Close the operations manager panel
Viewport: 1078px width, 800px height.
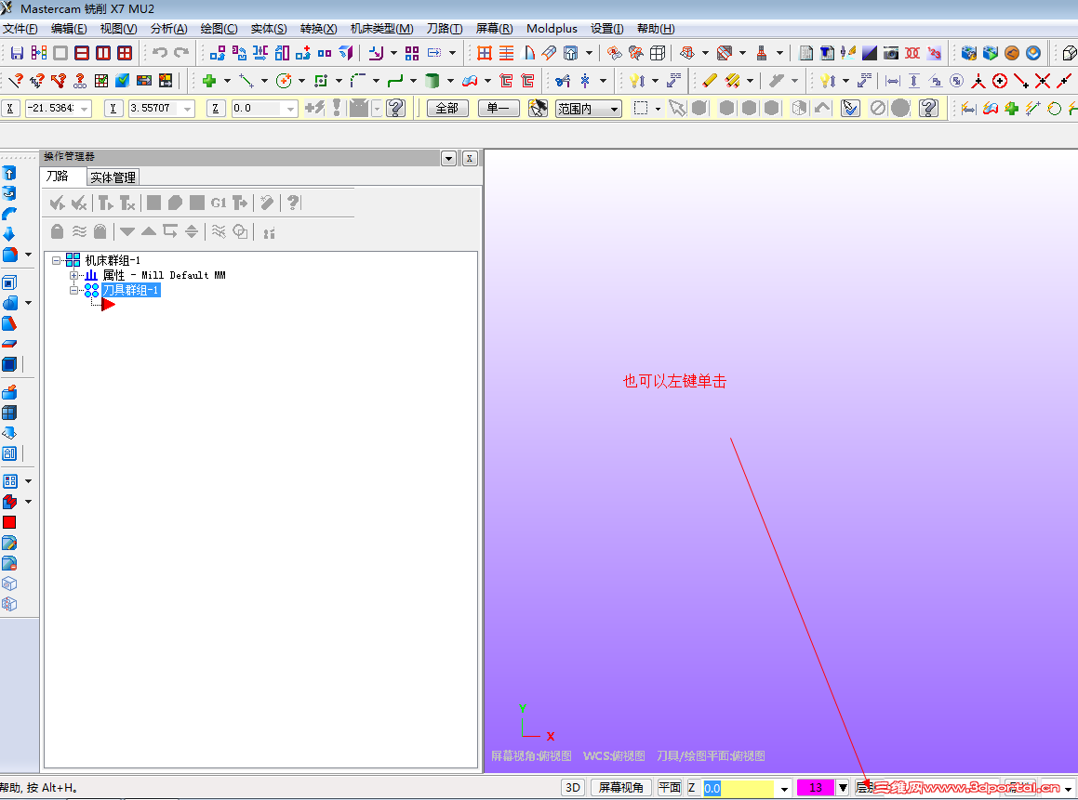tap(470, 159)
